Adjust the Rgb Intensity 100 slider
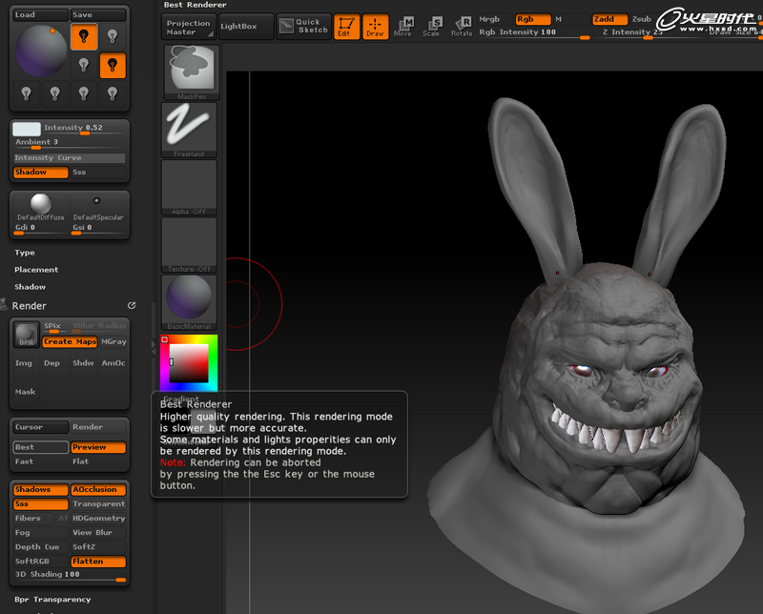Viewport: 763px width, 614px height. pyautogui.click(x=533, y=32)
